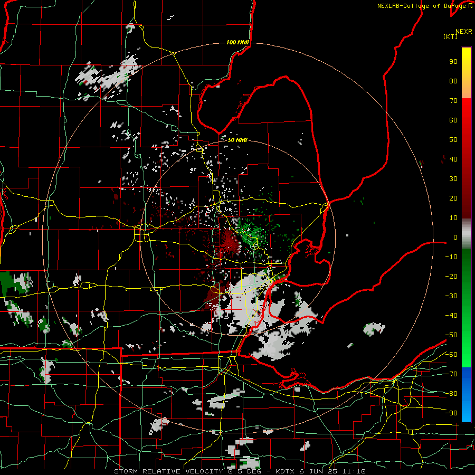This screenshot has height=475, width=475.
Task: Pick the gray zero-velocity band on color bar
Action: click(466, 234)
